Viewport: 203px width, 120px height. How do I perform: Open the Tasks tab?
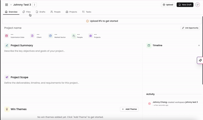87,12
